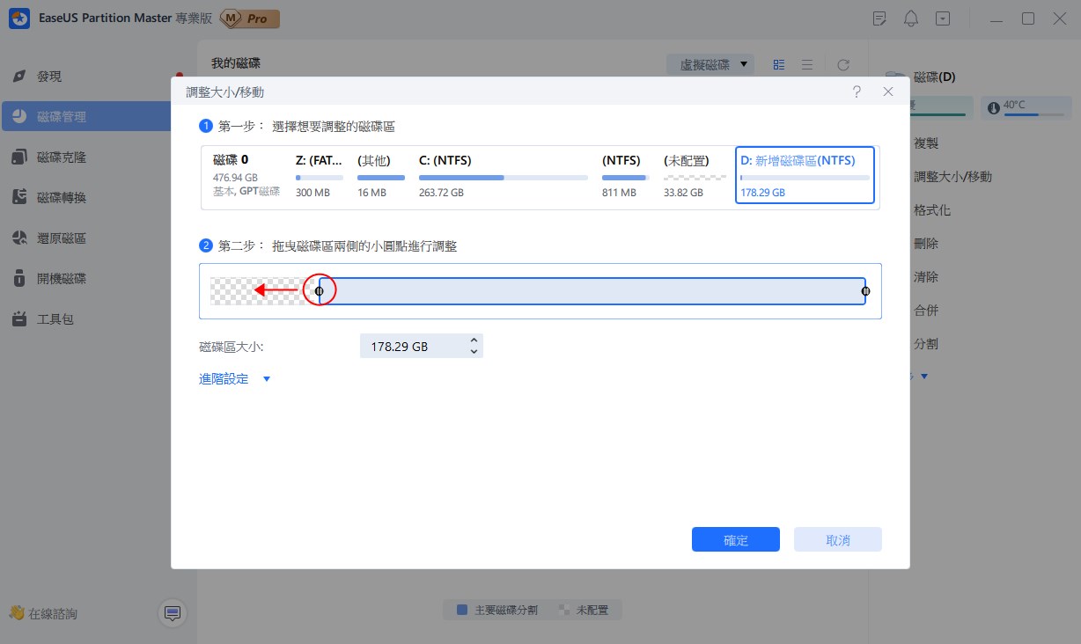Cancel the dialog via 取消
Screen dimensions: 1081x644
[x=837, y=539]
